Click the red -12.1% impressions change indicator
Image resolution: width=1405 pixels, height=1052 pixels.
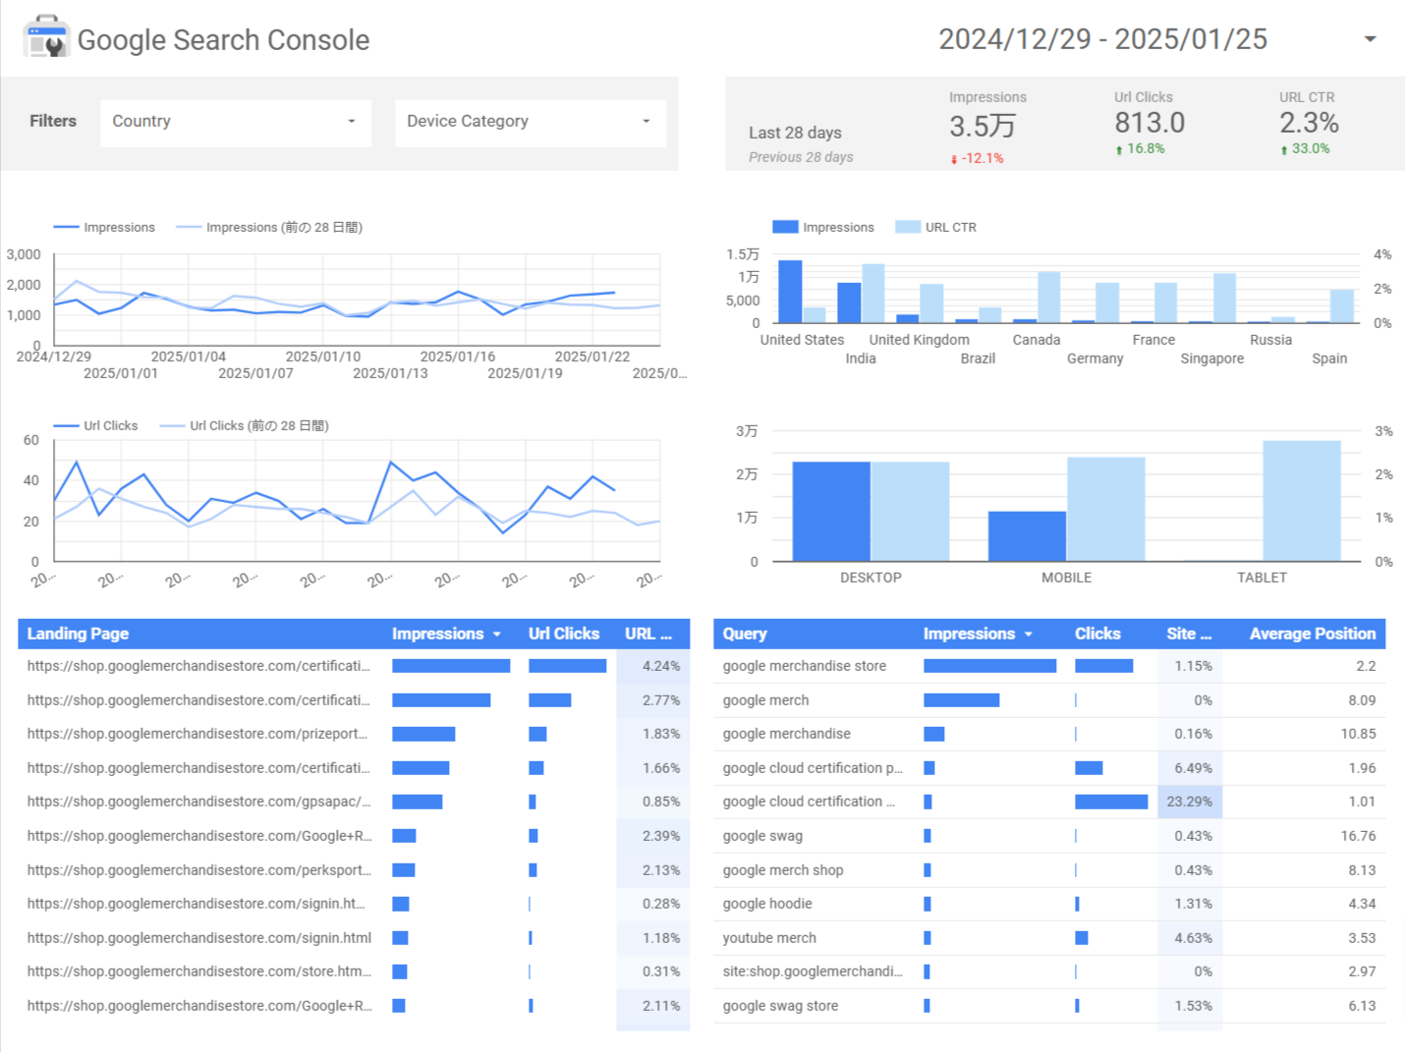click(978, 158)
